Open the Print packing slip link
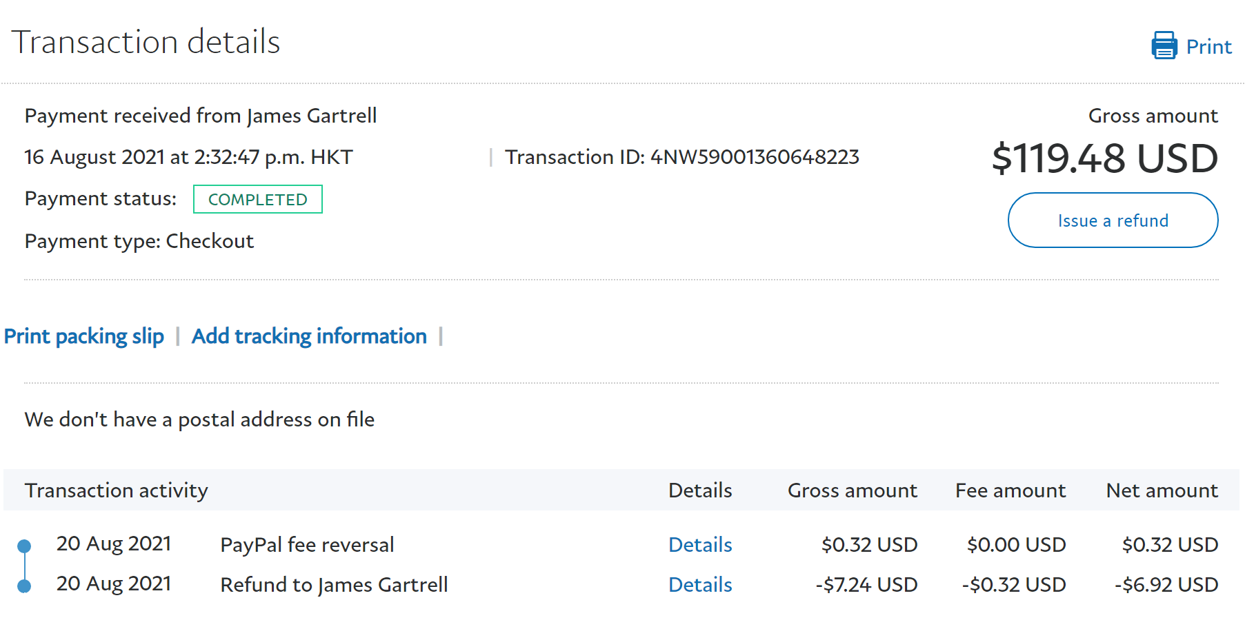 coord(84,336)
